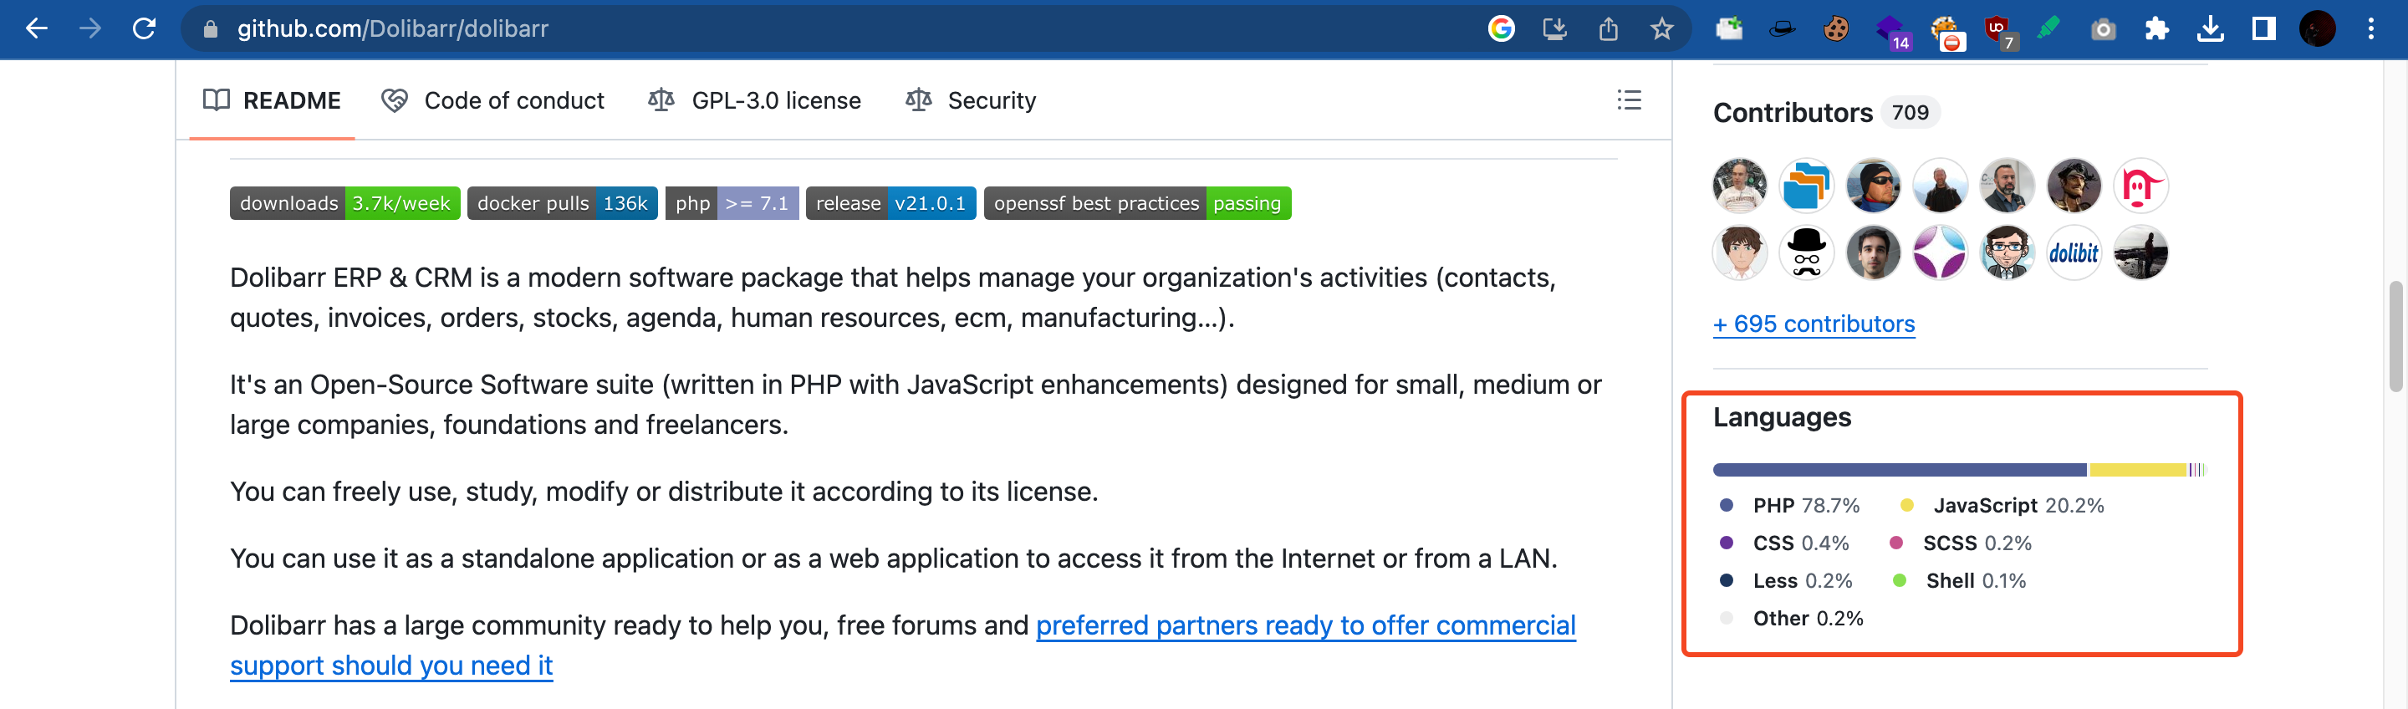The width and height of the screenshot is (2408, 709).
Task: Click the Other 0.2% language entry
Action: (x=1792, y=618)
